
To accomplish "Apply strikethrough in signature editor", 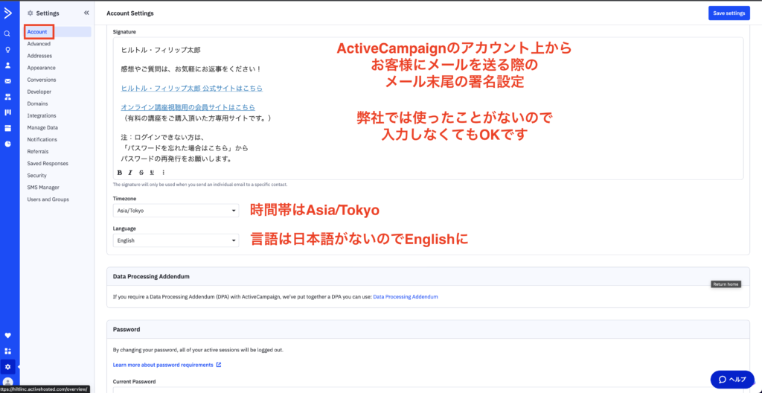I will (141, 172).
